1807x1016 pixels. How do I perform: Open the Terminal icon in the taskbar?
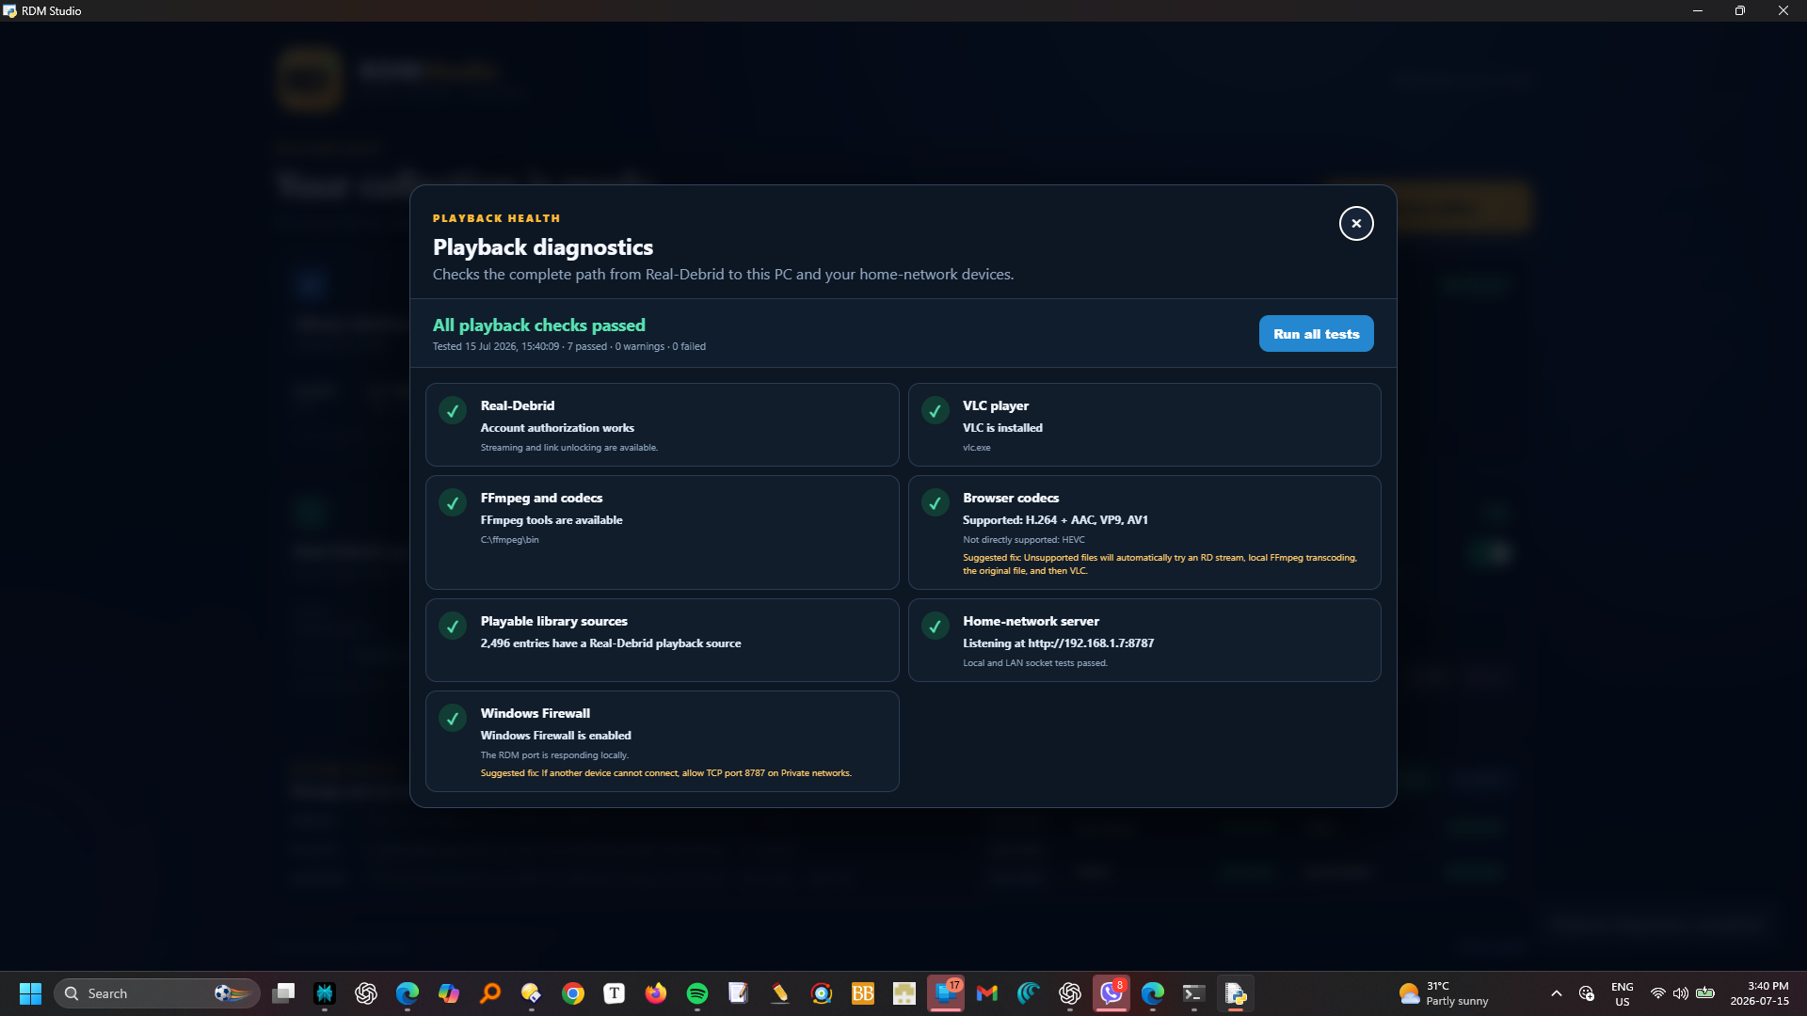1194,993
